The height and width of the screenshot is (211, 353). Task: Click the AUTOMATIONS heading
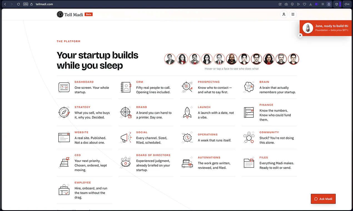coord(209,157)
